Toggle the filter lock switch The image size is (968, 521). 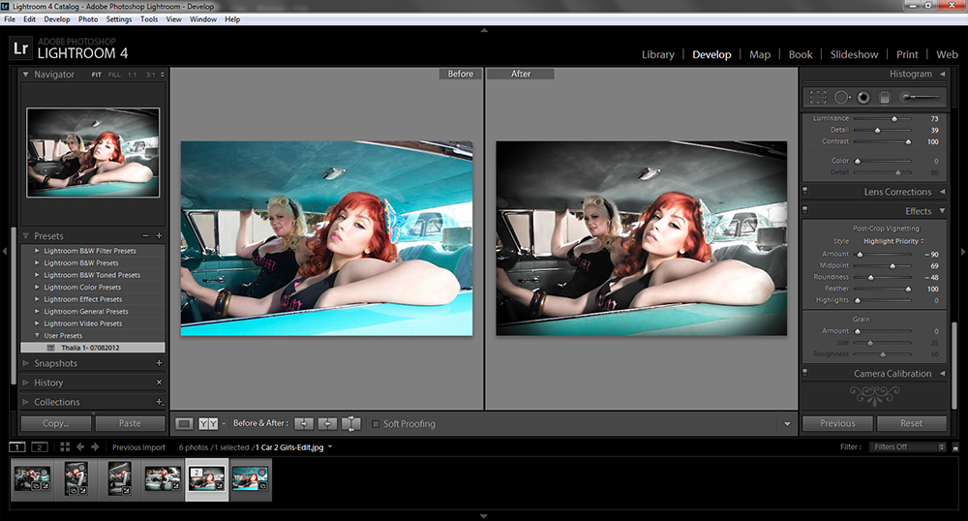pos(955,447)
